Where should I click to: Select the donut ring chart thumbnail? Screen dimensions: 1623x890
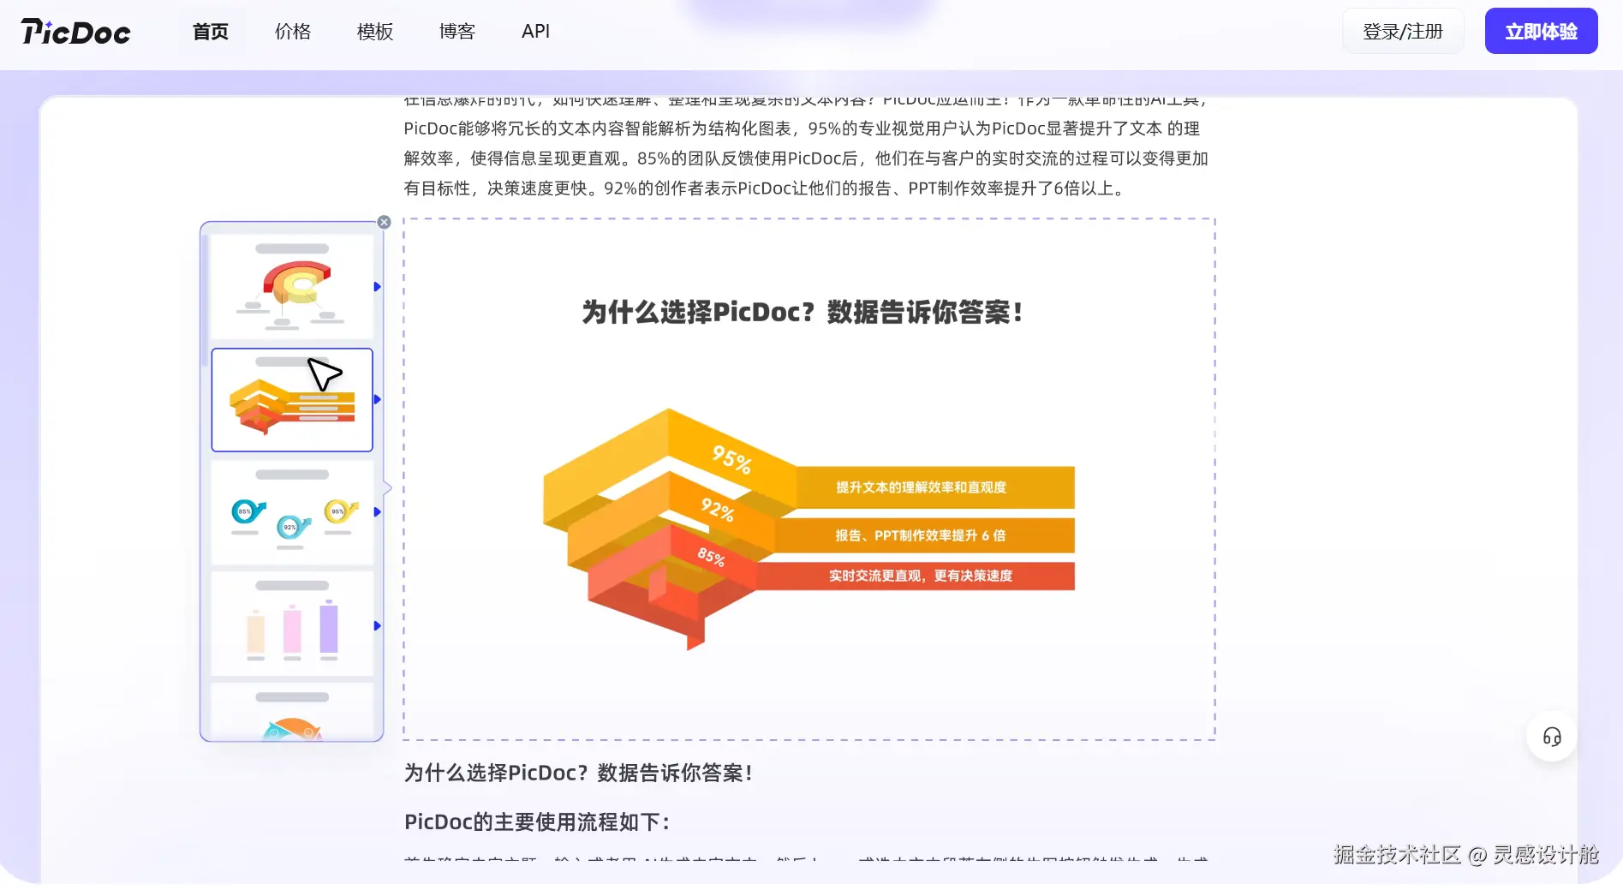[291, 287]
